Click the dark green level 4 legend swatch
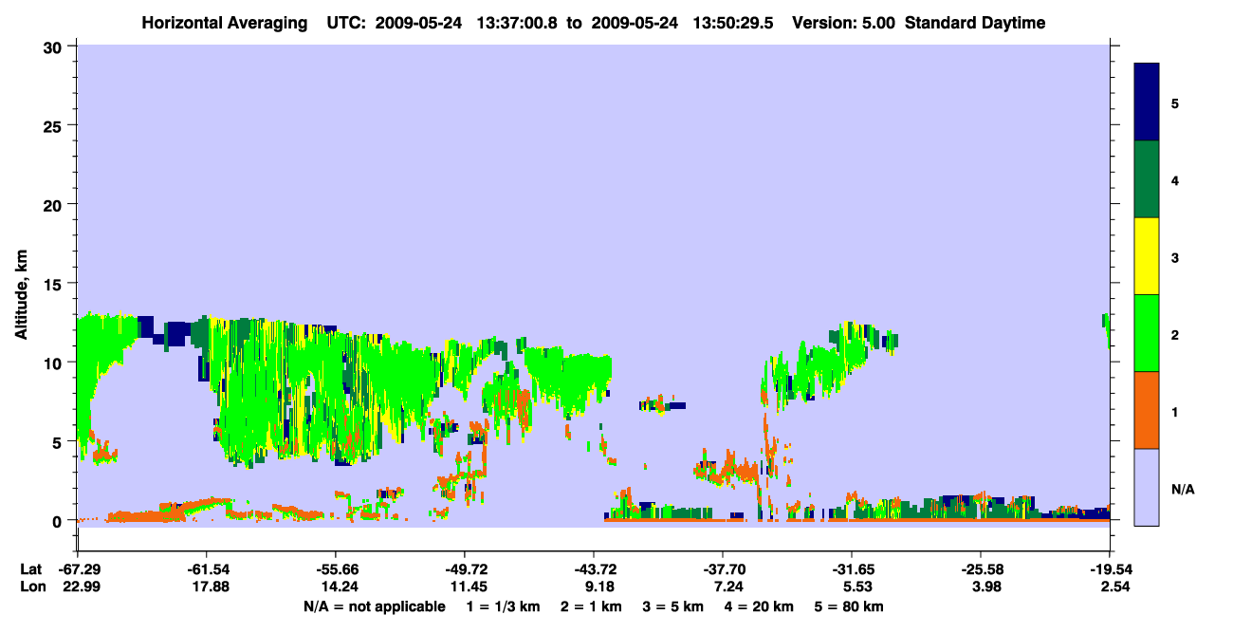This screenshot has width=1233, height=633. pyautogui.click(x=1147, y=179)
